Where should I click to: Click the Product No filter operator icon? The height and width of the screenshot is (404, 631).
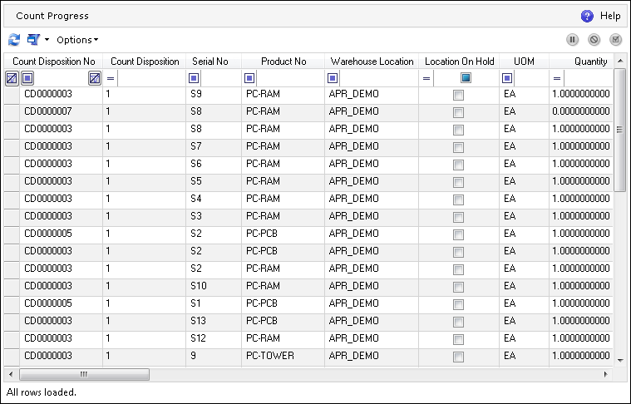pyautogui.click(x=249, y=78)
